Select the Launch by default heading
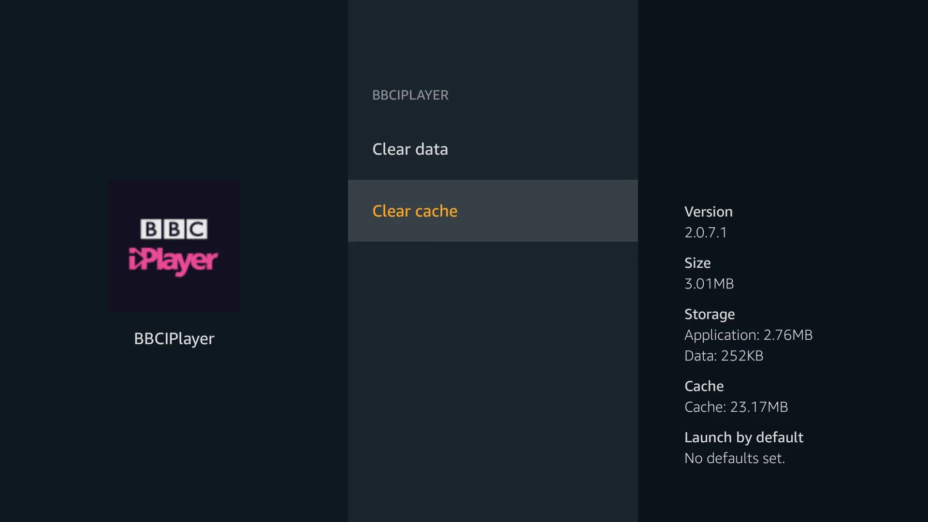Image resolution: width=928 pixels, height=522 pixels. [743, 437]
